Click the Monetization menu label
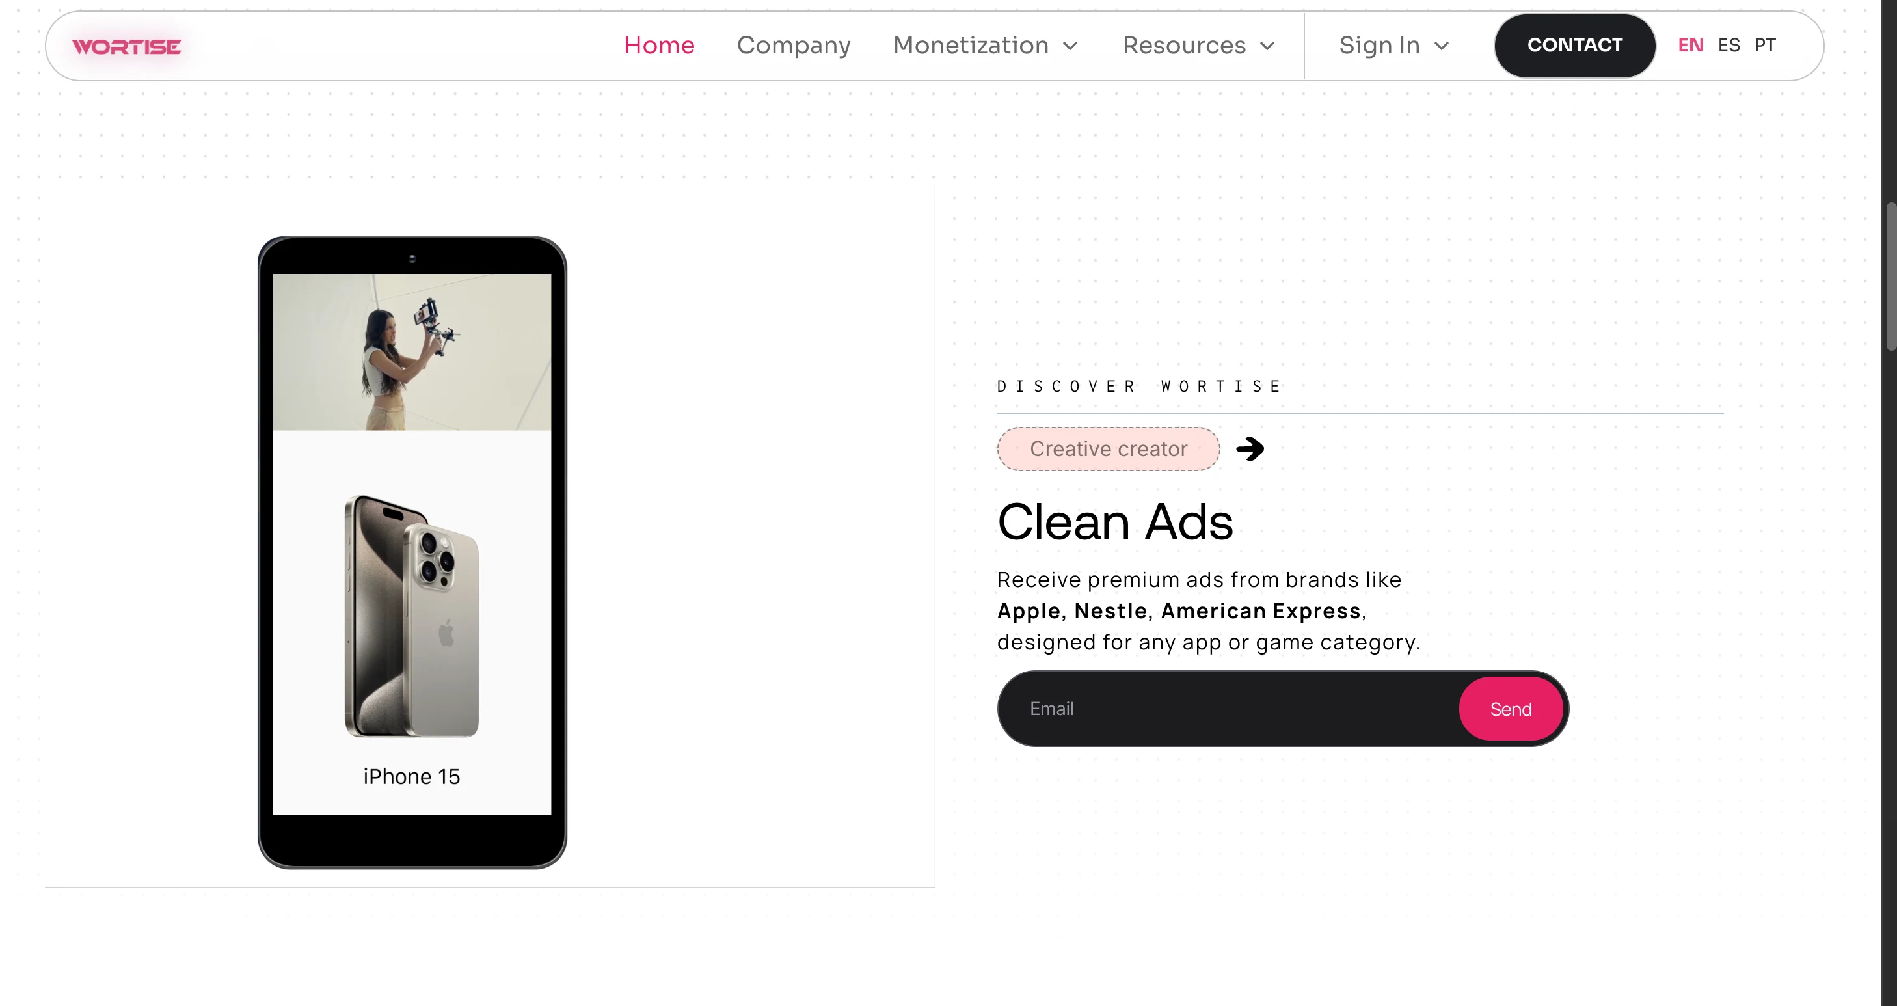This screenshot has height=1006, width=1897. click(971, 46)
